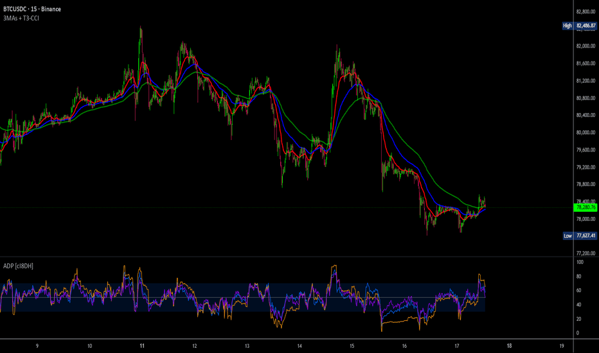This screenshot has height=353, width=599.
Task: Click the 79,600.00 price axis label
Action: [x=586, y=150]
